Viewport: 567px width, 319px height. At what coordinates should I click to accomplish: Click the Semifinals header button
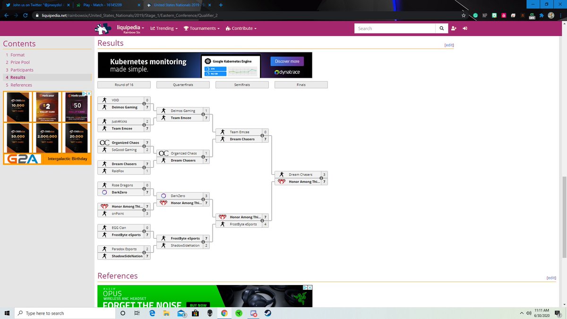point(242,85)
